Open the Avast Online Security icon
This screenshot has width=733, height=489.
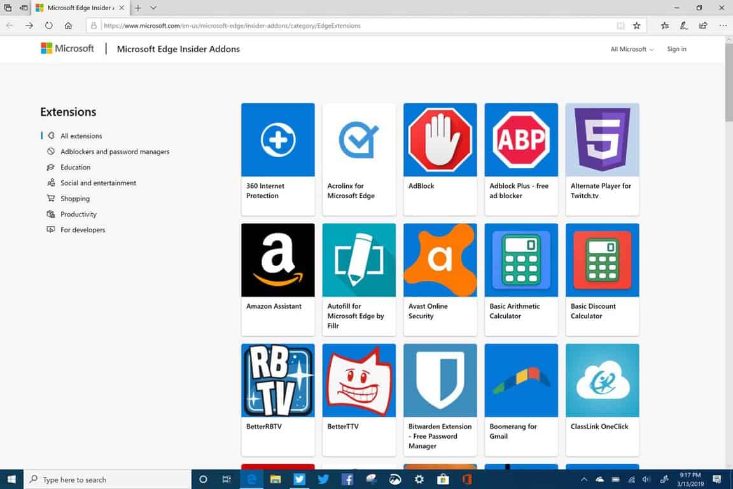[x=440, y=260]
